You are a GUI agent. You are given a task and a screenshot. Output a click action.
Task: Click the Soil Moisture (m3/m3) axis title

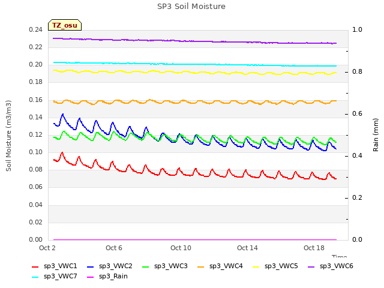point(8,136)
